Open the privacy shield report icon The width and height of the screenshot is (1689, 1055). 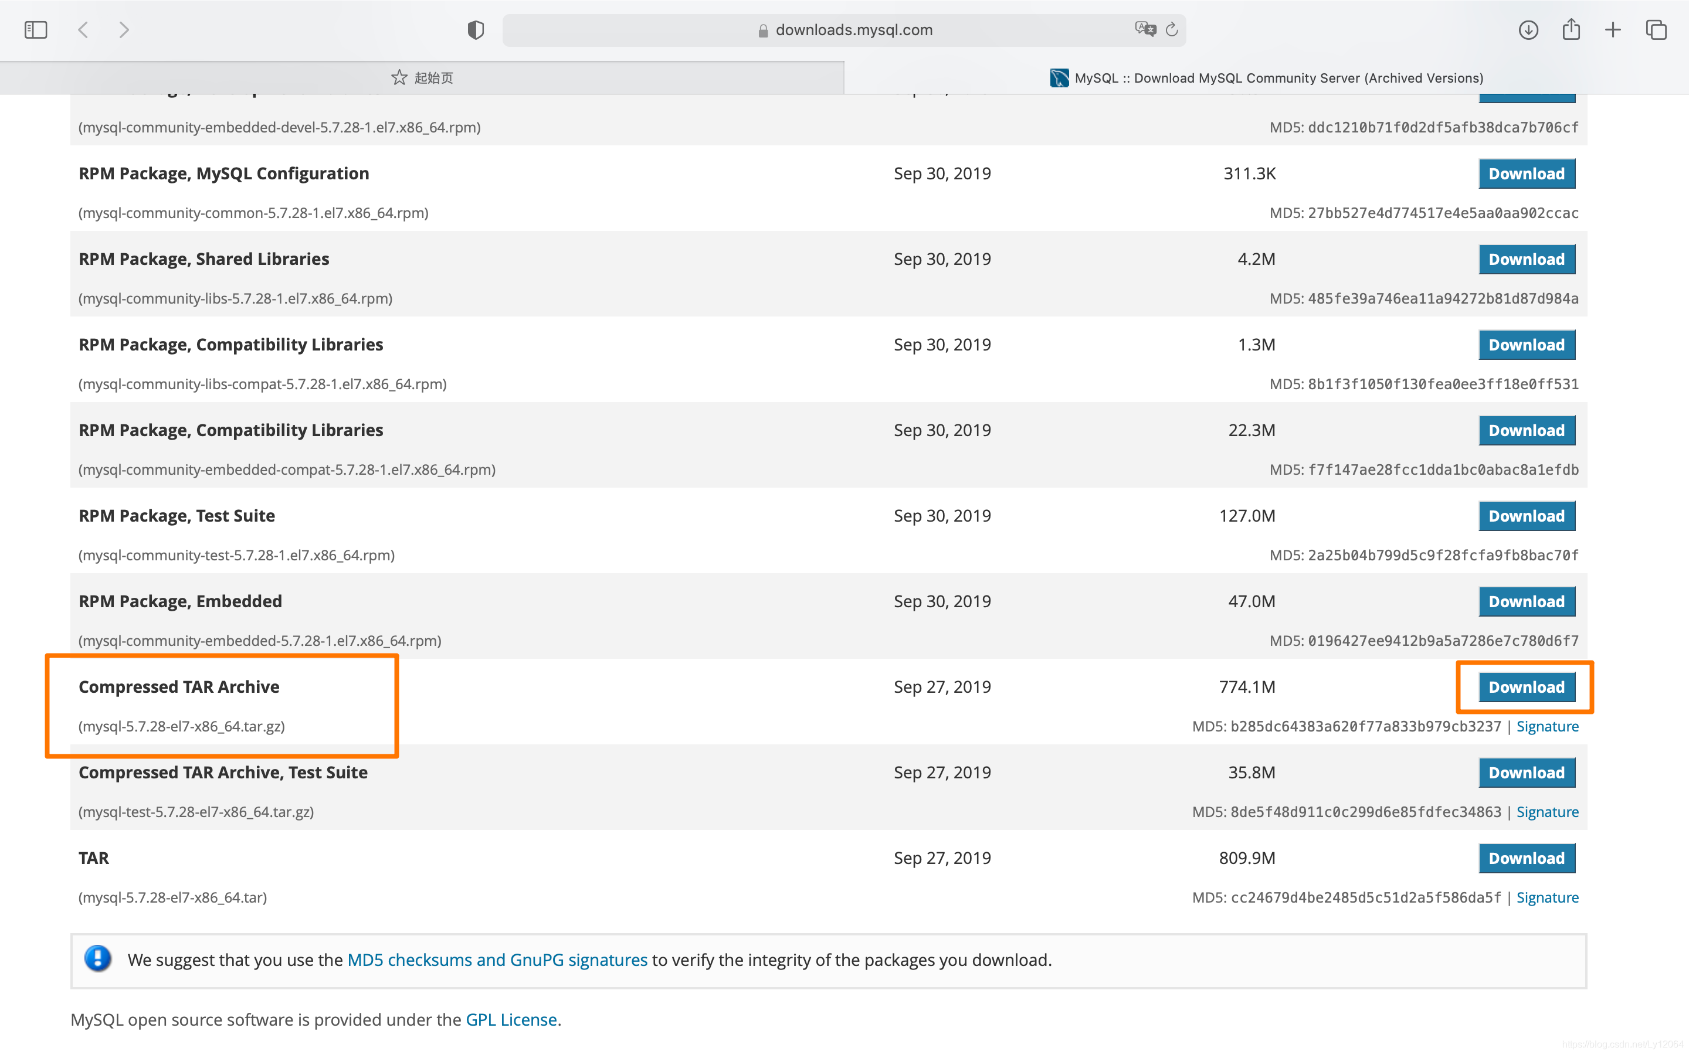coord(476,30)
